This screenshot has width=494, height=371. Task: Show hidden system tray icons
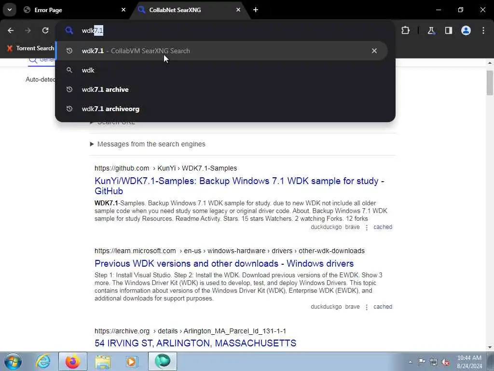coord(410,362)
